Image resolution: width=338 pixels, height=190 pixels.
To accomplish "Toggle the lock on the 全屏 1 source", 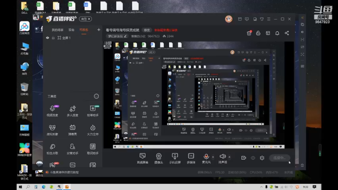I will [53, 38].
